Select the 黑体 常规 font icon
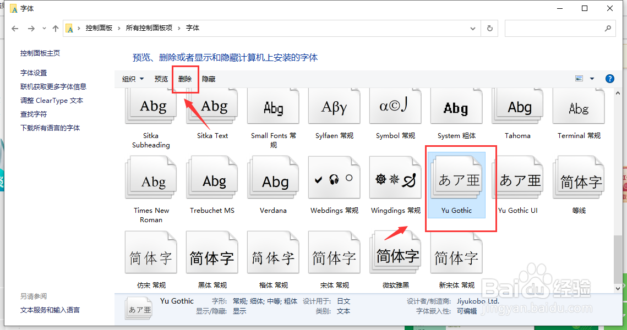627x330 pixels. (212, 252)
